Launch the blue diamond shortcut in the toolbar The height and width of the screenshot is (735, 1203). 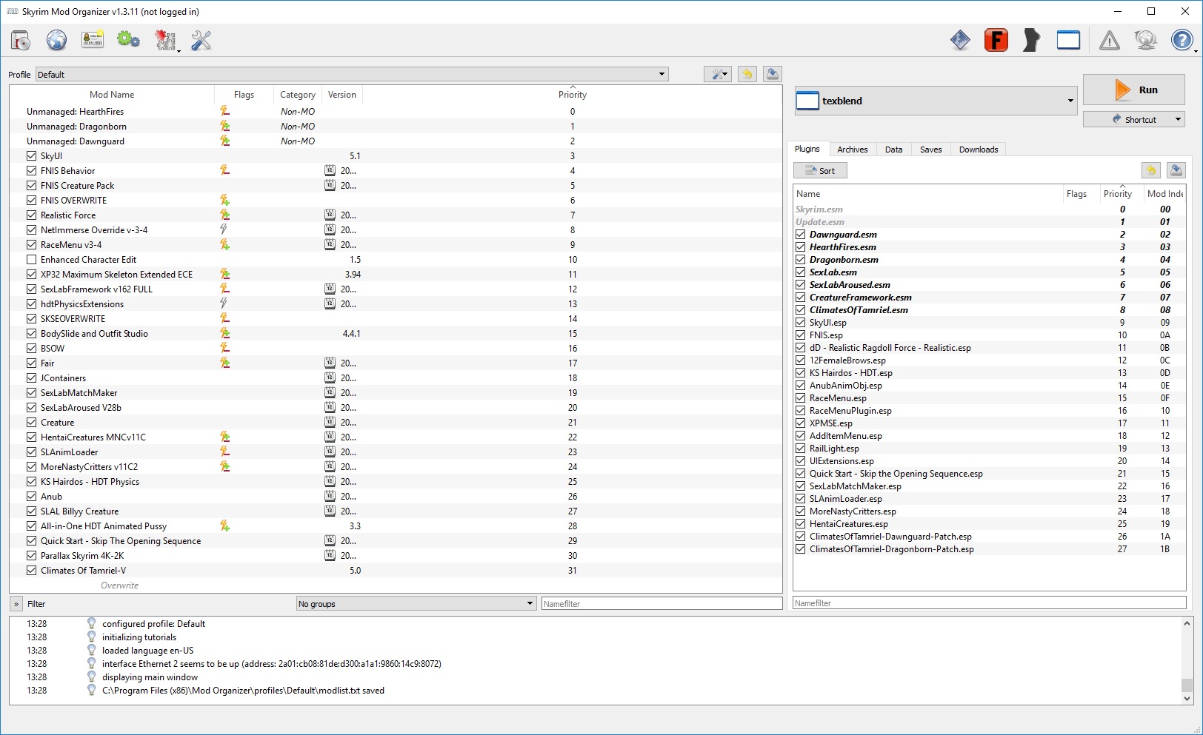pos(960,40)
